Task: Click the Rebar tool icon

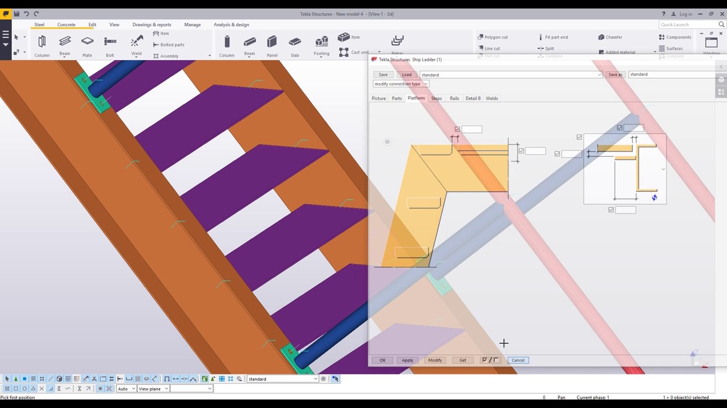Action: [x=397, y=41]
